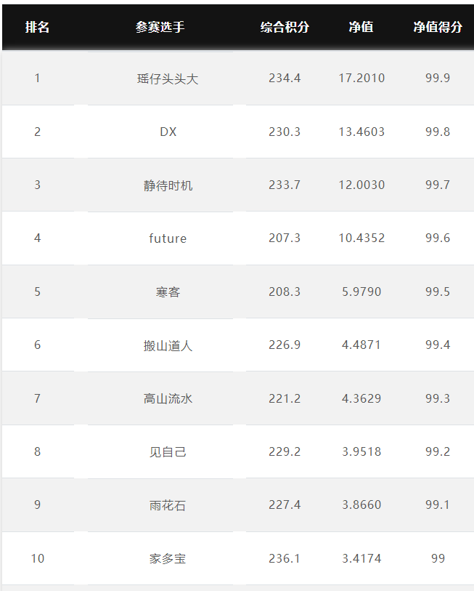Screen dimensions: 474x591
Task: Click the 参赛选手 column header
Action: click(x=160, y=27)
